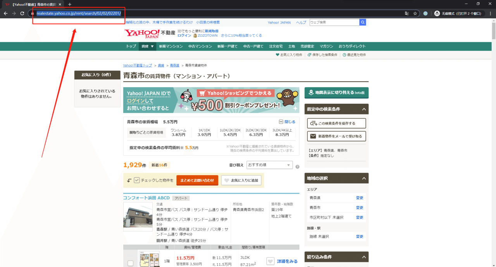Screen dimensions: 496x267
Task: Click the browser forward arrow
Action: tap(14, 13)
